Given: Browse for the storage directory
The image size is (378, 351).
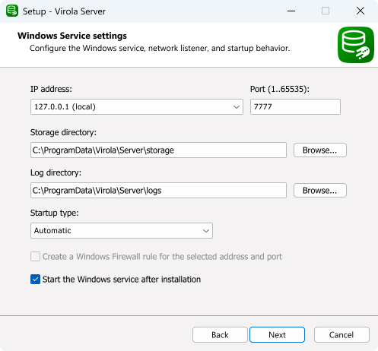Looking at the screenshot, I should coord(320,150).
